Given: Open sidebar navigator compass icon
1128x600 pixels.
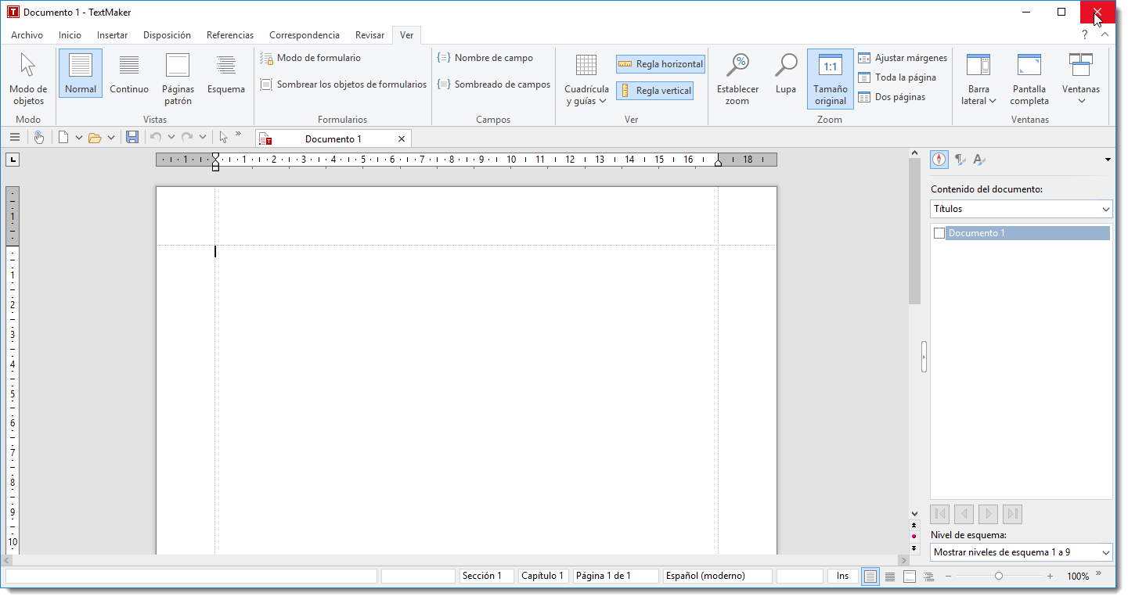Looking at the screenshot, I should pos(939,160).
